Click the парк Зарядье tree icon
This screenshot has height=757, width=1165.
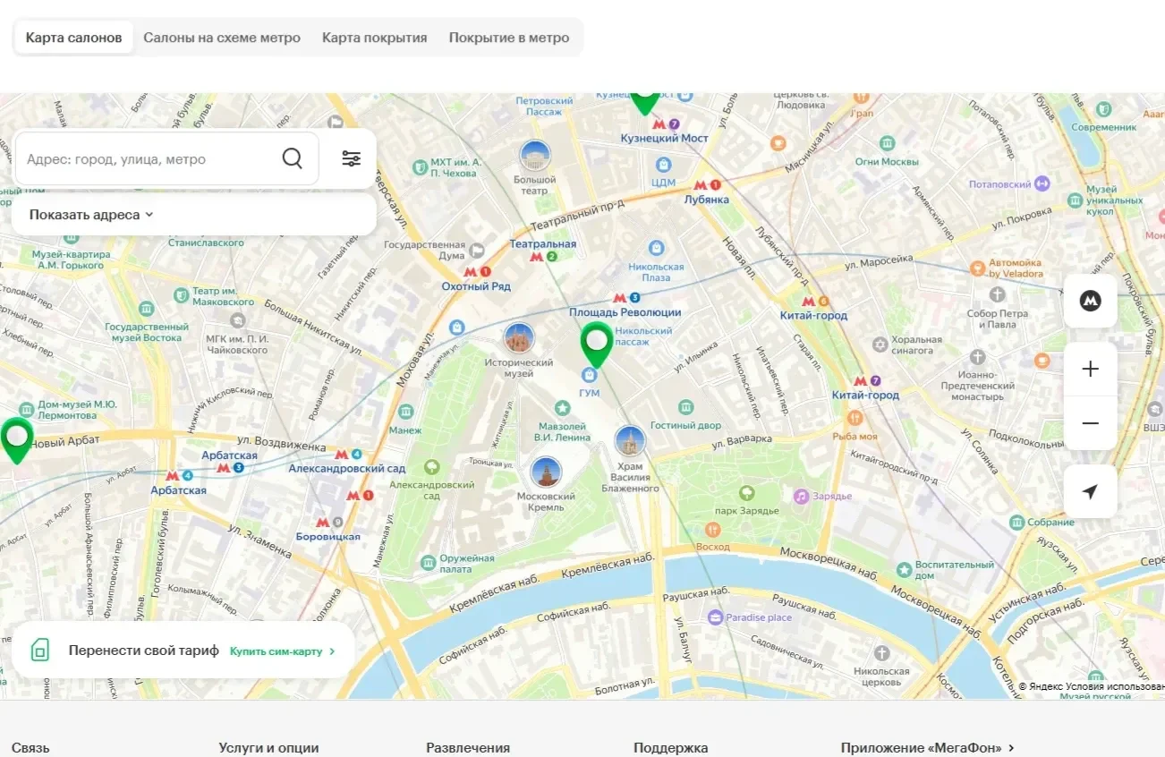(747, 492)
